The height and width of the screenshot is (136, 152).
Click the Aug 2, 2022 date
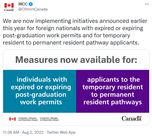pos(33,132)
